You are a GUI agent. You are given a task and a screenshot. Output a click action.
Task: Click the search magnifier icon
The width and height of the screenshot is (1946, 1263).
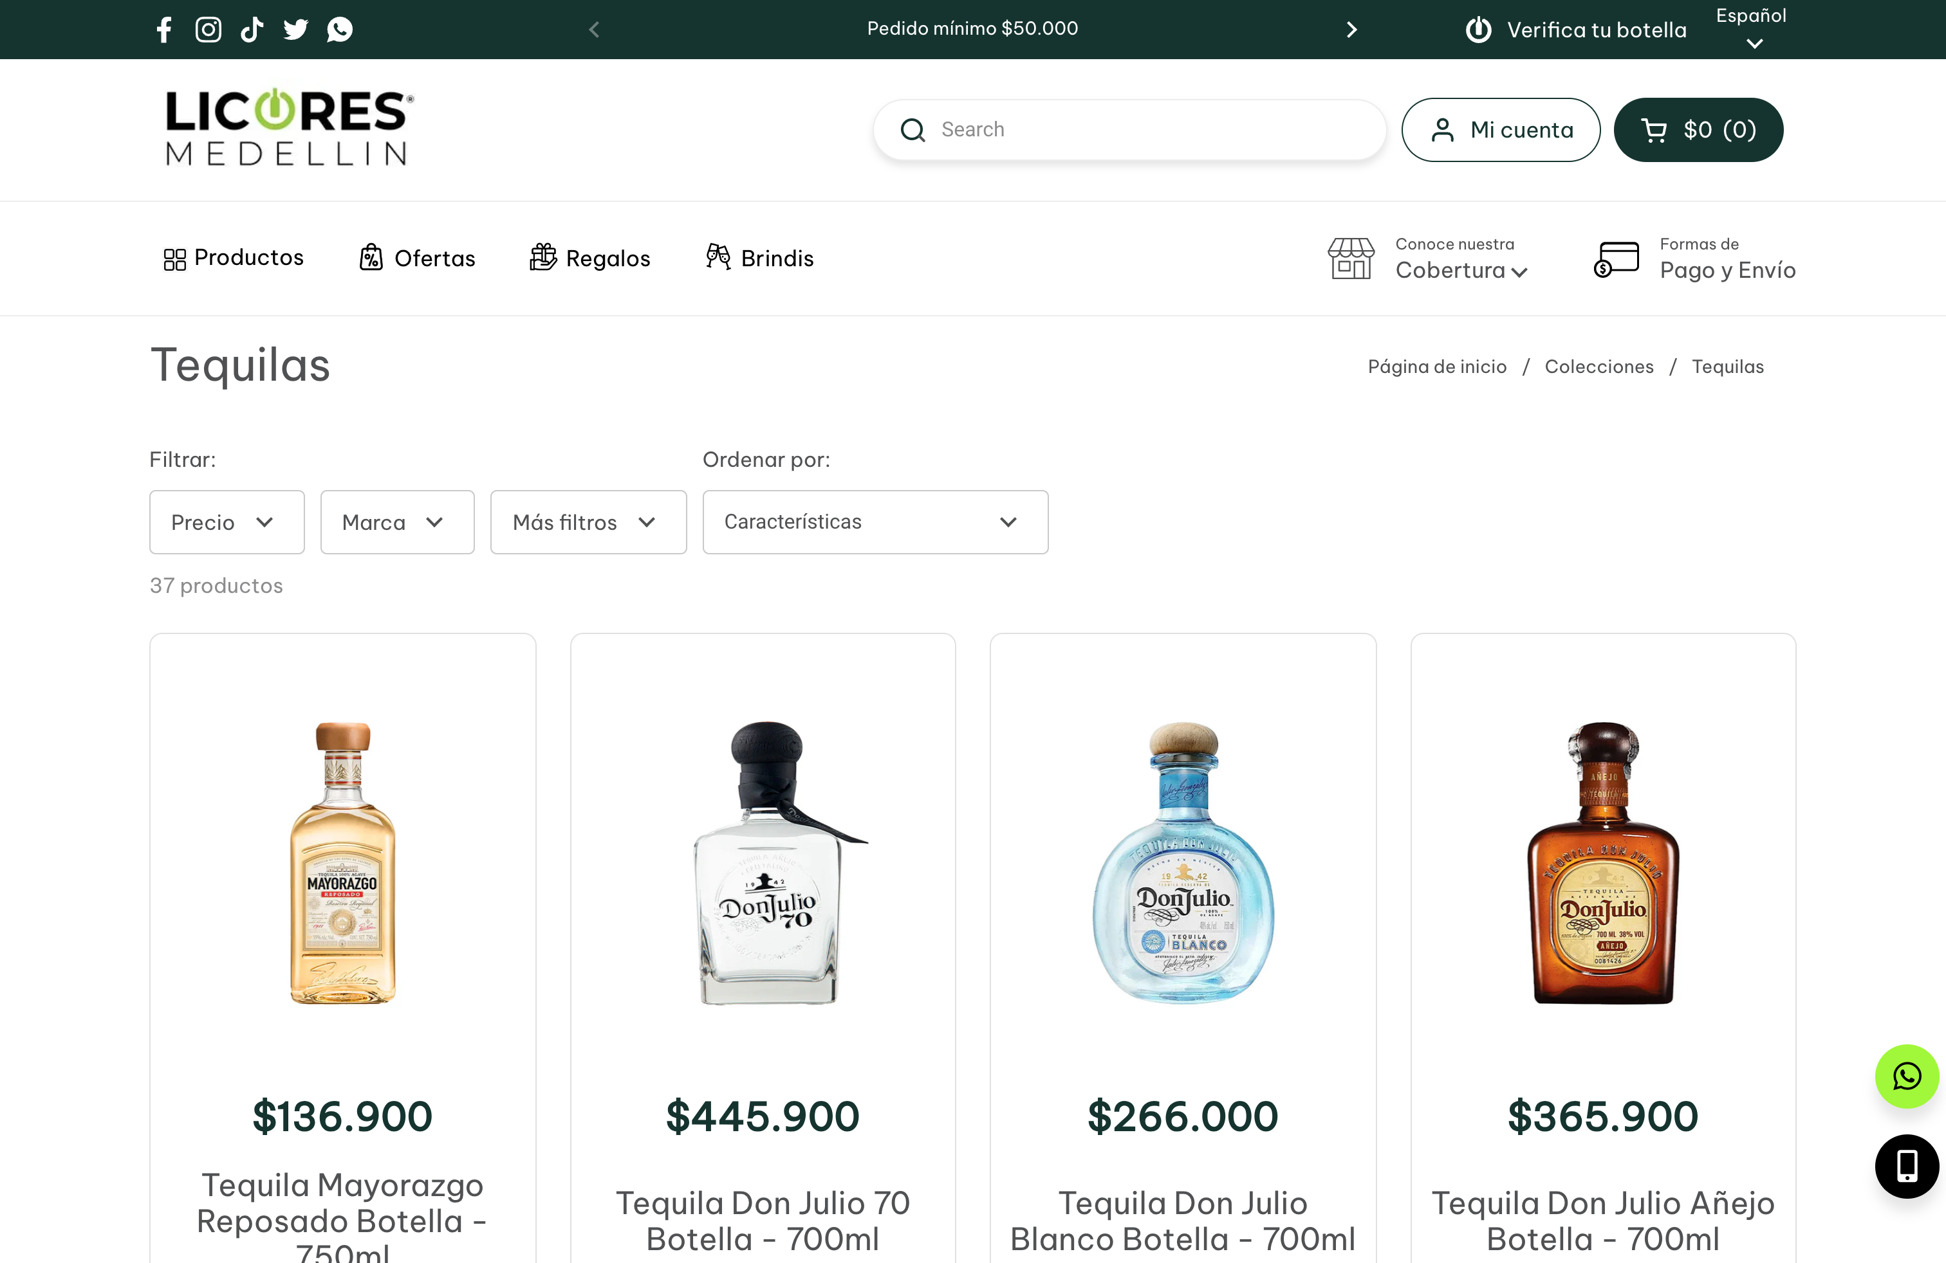coord(913,129)
